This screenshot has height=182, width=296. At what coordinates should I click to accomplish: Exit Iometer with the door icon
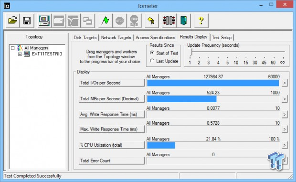tap(184, 21)
